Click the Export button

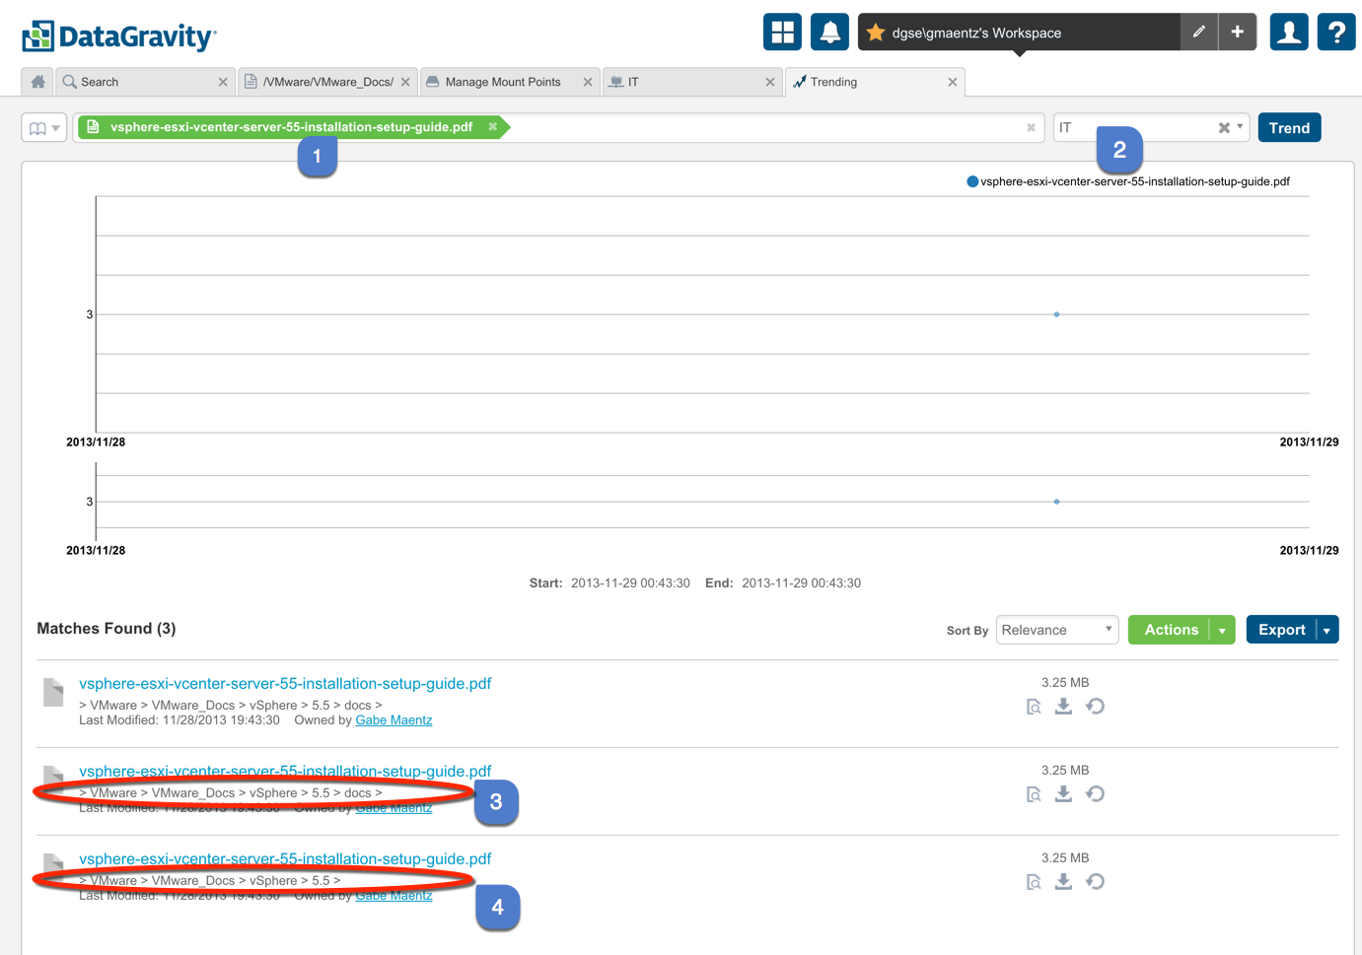click(1281, 630)
